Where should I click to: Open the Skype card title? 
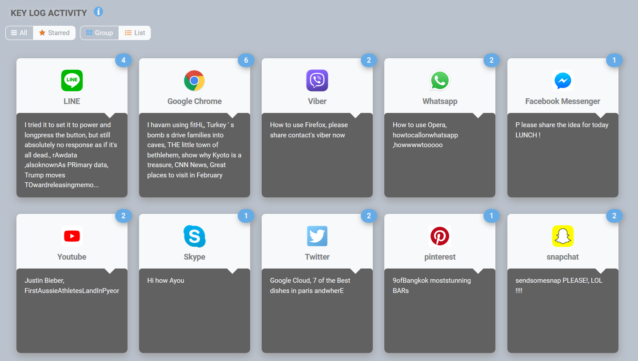(195, 257)
